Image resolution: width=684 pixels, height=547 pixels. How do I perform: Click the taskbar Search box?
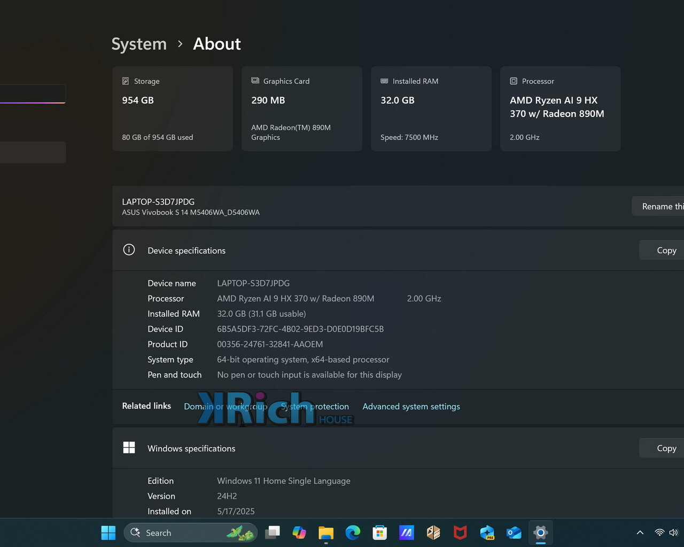point(191,533)
